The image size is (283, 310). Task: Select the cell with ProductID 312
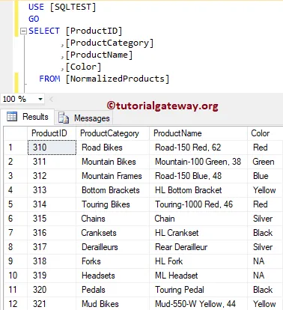point(52,176)
